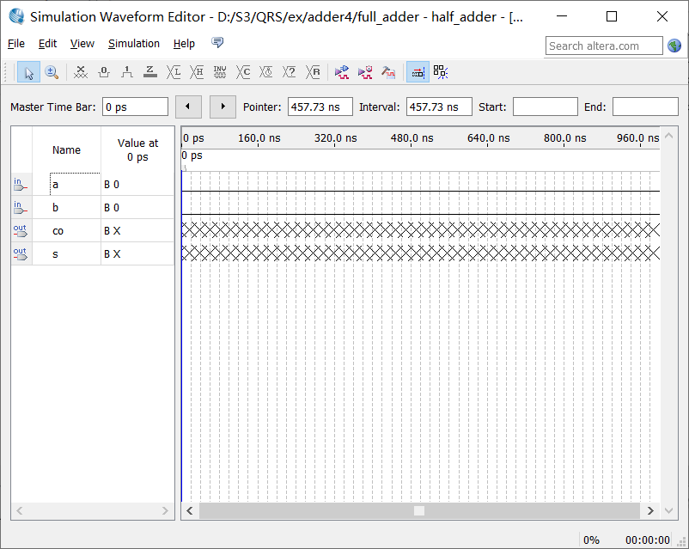The image size is (689, 549).
Task: Click vertical scroll up arrow
Action: pos(668,136)
